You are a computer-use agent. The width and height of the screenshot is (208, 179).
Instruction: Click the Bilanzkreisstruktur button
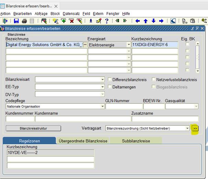(33, 128)
